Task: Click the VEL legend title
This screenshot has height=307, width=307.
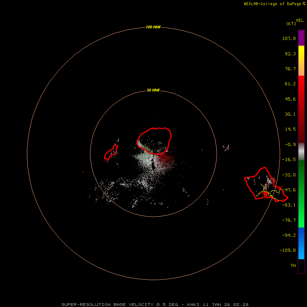Action: 299,20
